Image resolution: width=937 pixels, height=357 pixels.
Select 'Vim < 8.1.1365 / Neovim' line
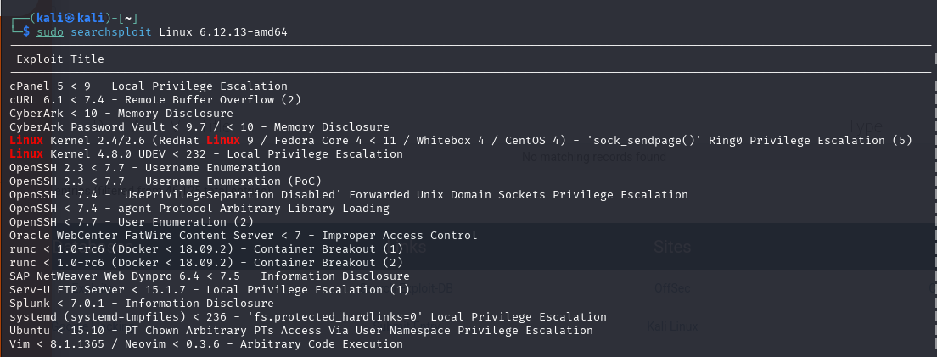click(x=206, y=344)
